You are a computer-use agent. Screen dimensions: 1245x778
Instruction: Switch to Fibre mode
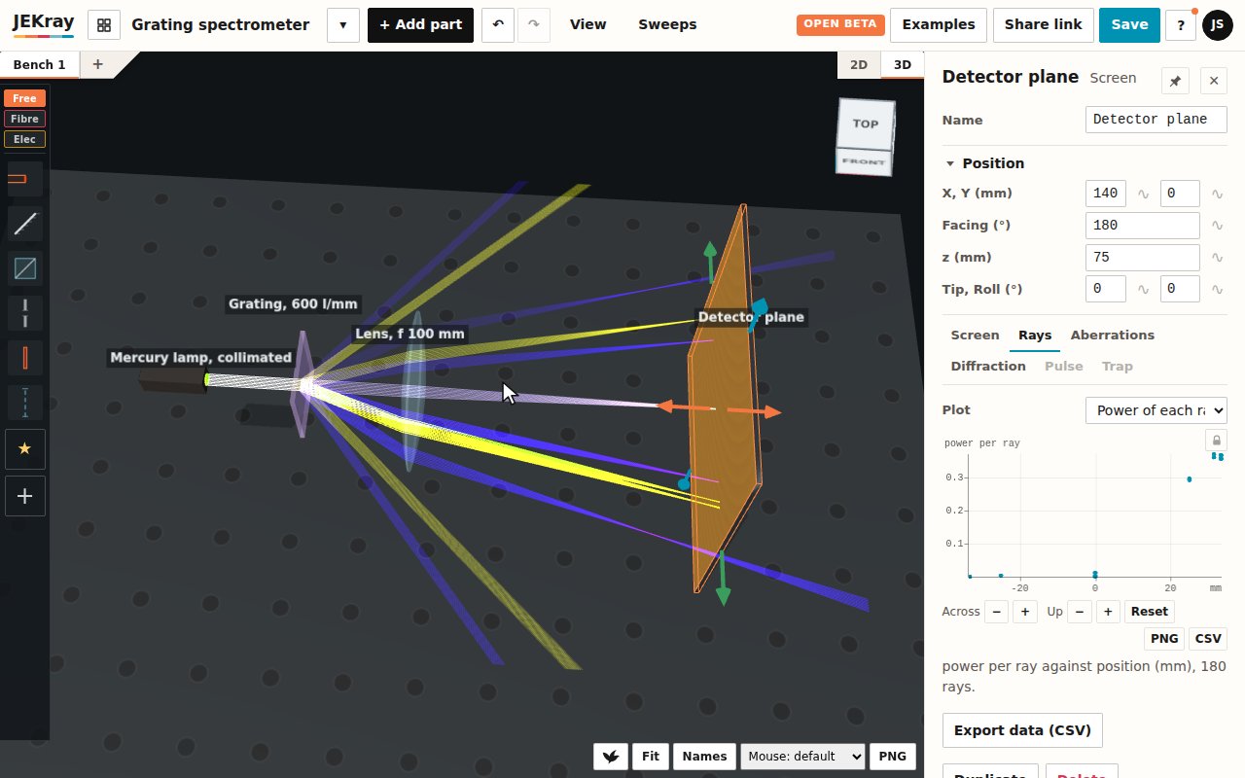pos(24,119)
